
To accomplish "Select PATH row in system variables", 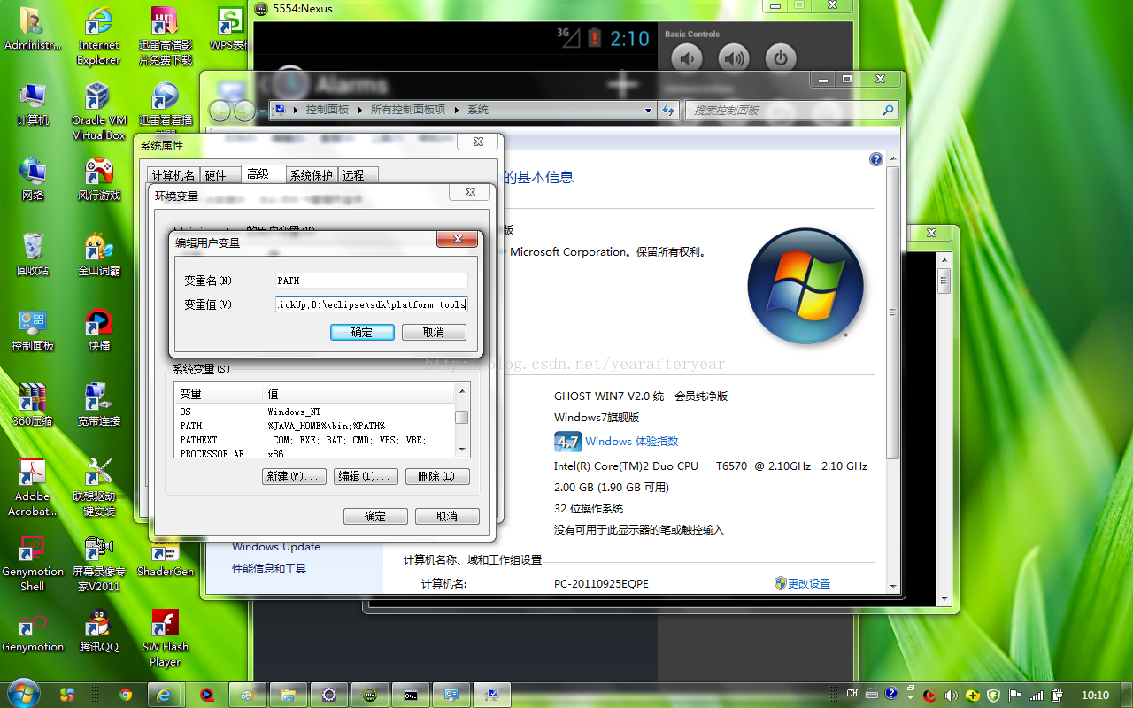I will 314,426.
